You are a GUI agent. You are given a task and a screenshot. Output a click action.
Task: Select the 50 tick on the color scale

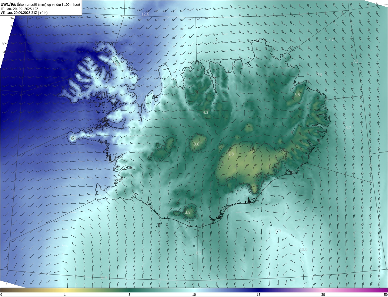click(386, 295)
